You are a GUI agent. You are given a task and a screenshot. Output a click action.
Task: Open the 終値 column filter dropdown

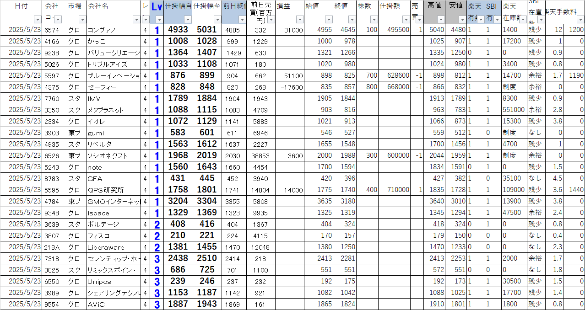(x=352, y=20)
